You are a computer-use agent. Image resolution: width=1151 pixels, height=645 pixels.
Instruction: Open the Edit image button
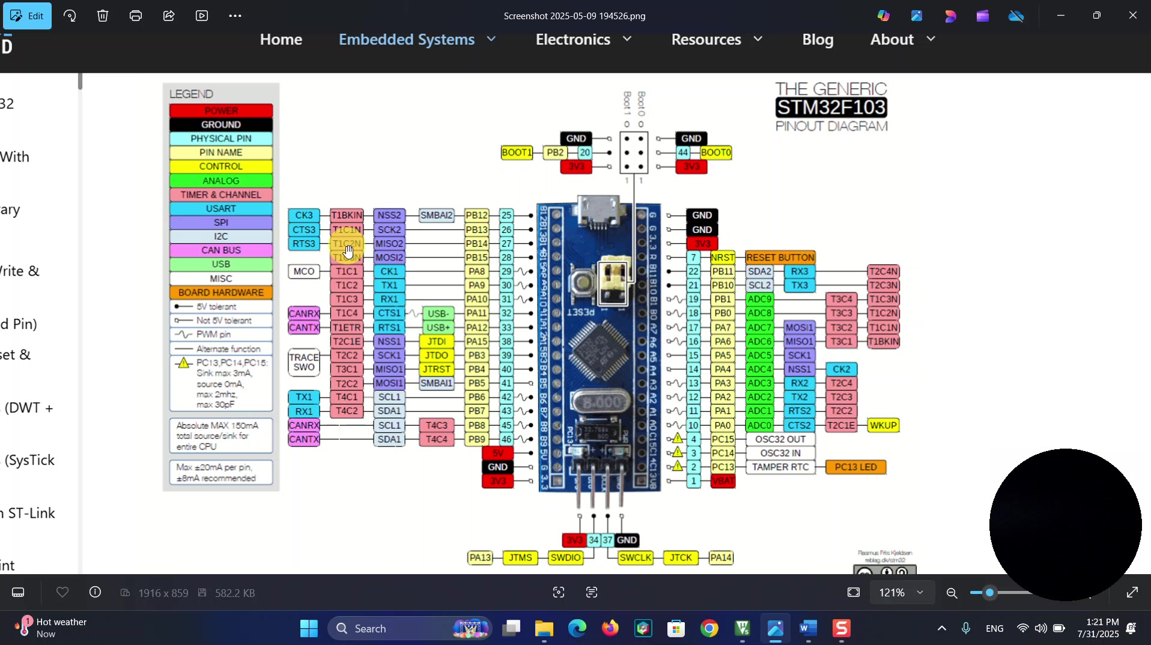[x=28, y=16]
